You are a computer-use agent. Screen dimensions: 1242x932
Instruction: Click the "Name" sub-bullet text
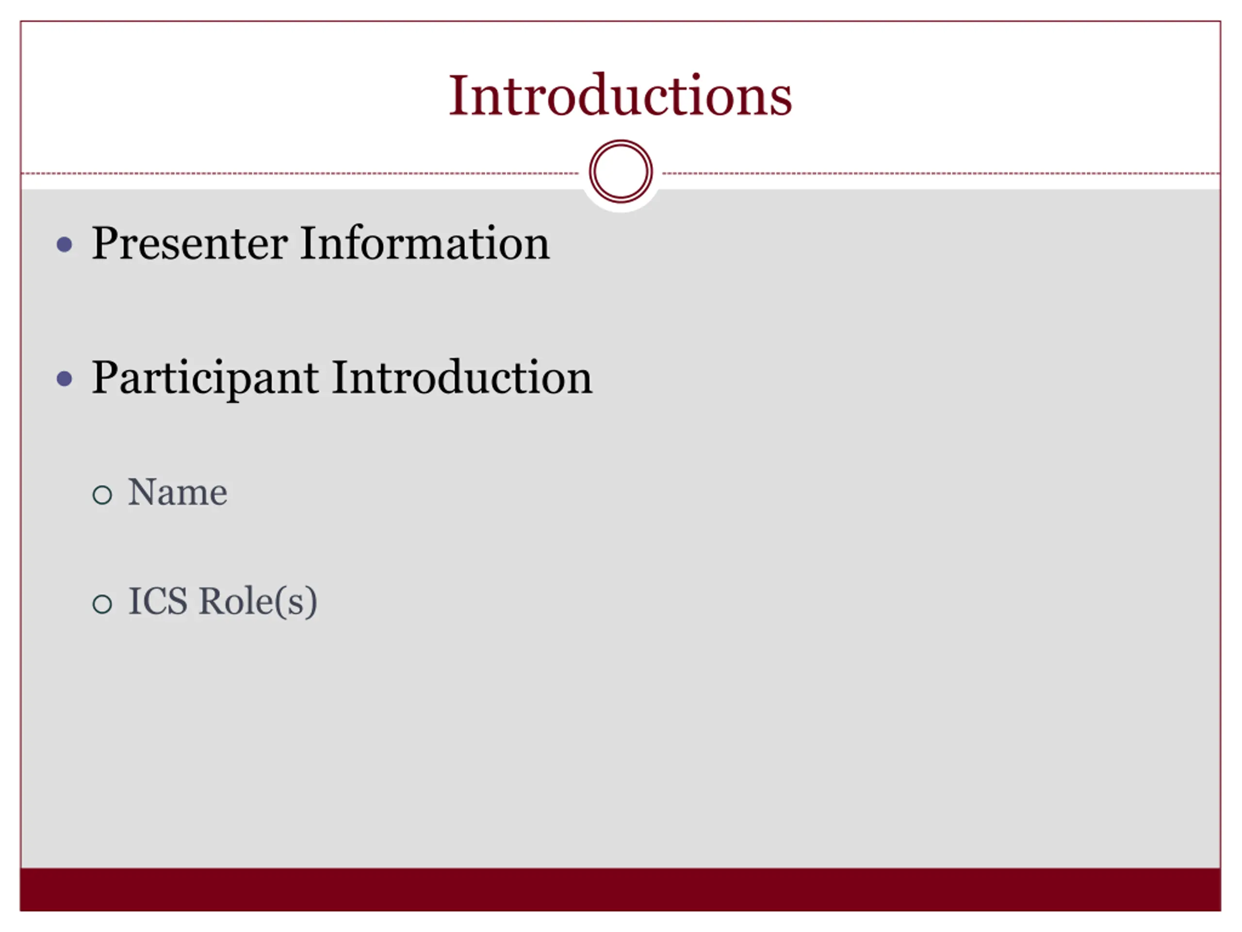[178, 493]
